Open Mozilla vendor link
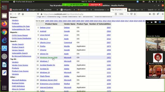 [67, 46]
